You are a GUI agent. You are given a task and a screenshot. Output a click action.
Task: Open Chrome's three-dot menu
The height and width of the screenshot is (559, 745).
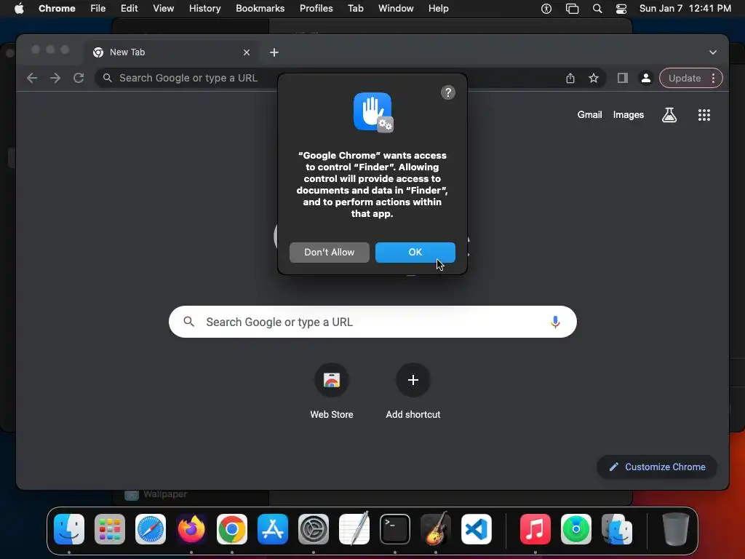(713, 78)
